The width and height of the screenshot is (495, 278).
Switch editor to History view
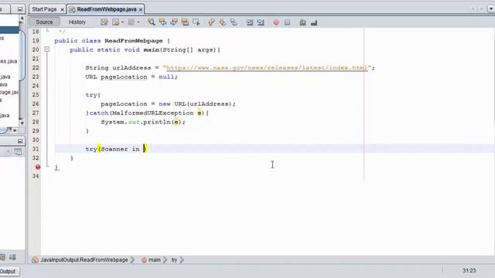pos(77,22)
